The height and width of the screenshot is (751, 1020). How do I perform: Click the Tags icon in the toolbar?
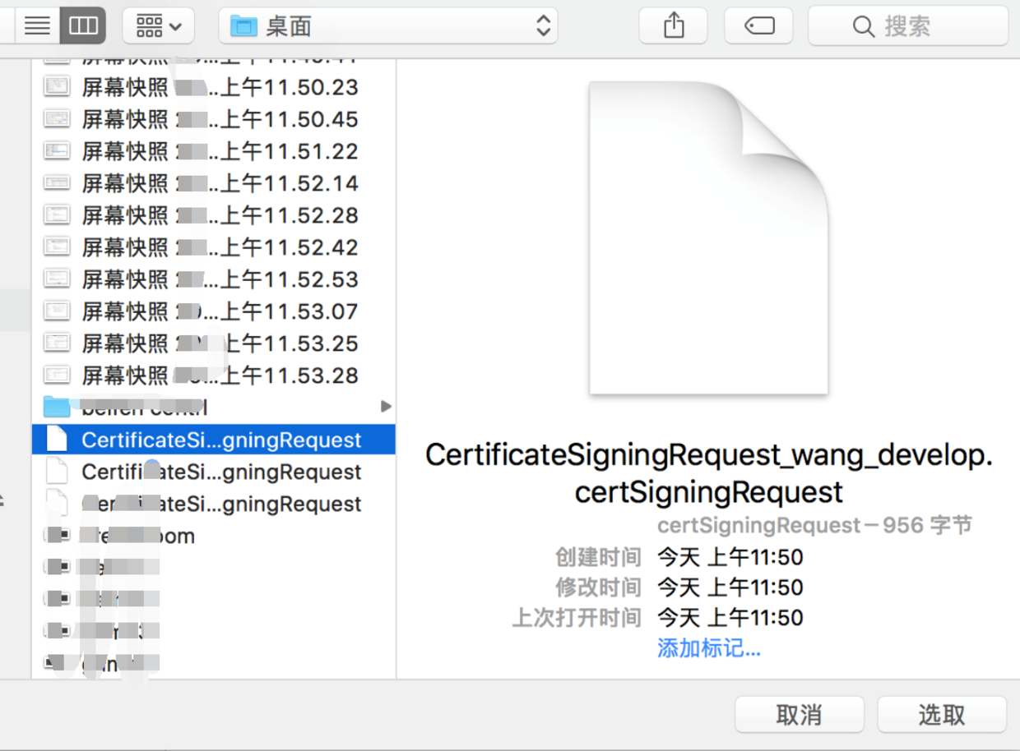click(758, 25)
